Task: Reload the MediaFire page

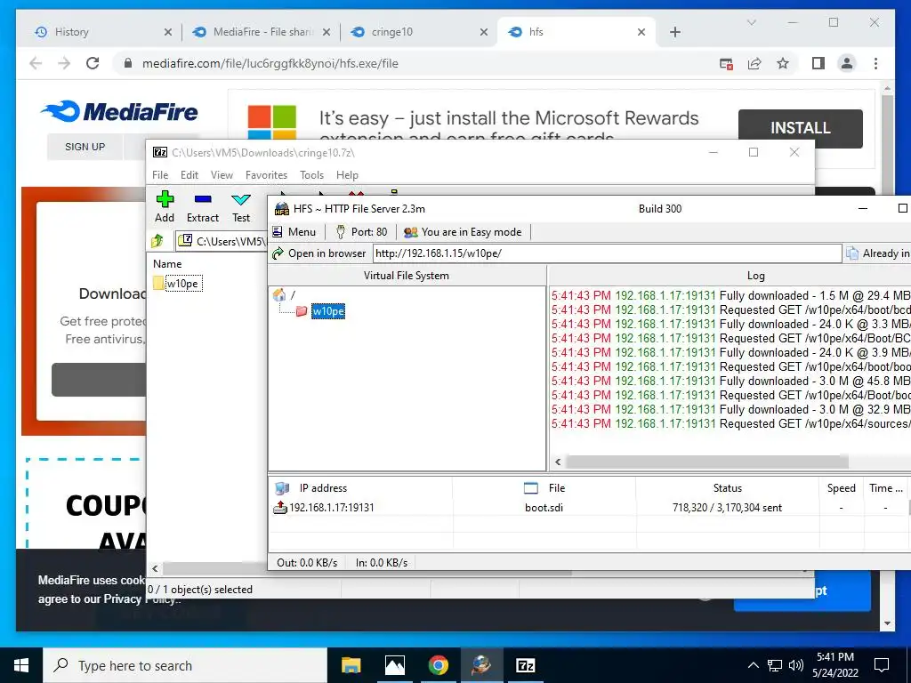Action: click(x=93, y=63)
